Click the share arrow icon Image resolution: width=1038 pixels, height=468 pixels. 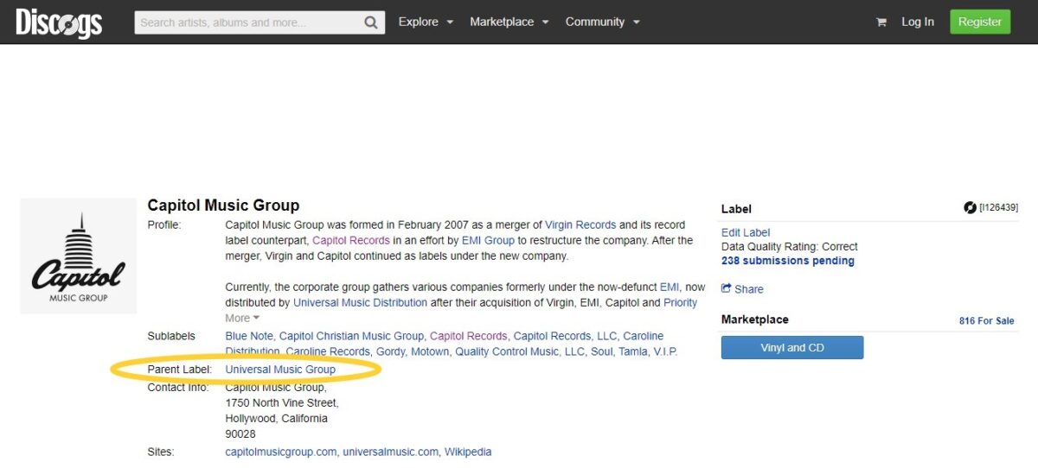727,288
